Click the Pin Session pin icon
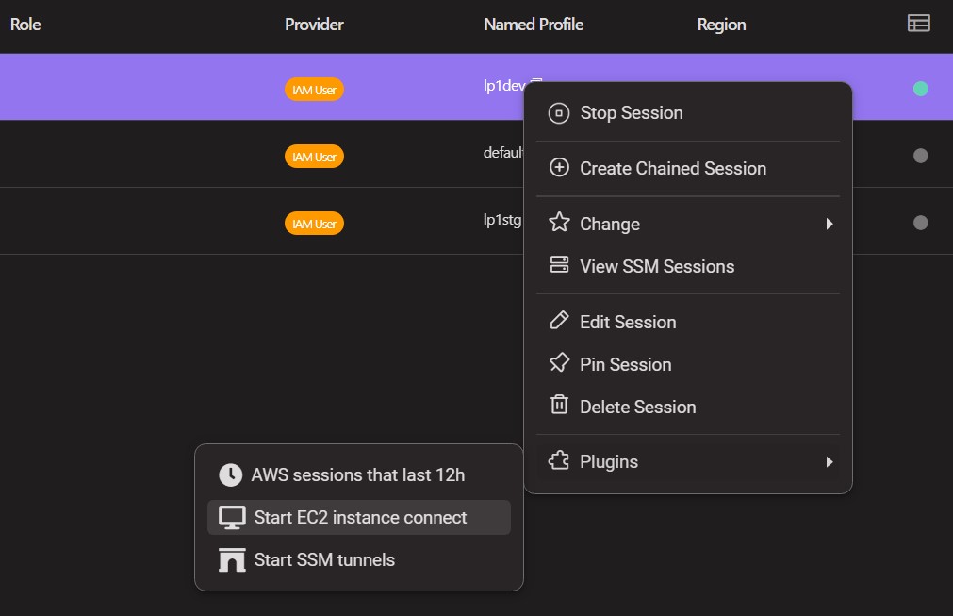Screen dimensions: 953x616 click(559, 363)
